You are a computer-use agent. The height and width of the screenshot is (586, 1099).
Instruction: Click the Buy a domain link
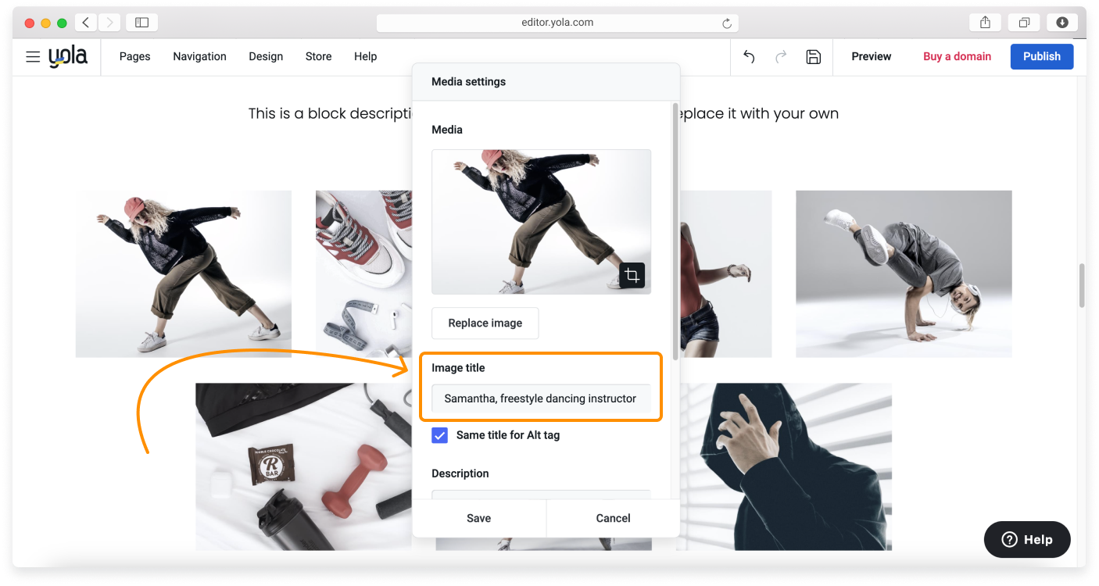pos(957,56)
